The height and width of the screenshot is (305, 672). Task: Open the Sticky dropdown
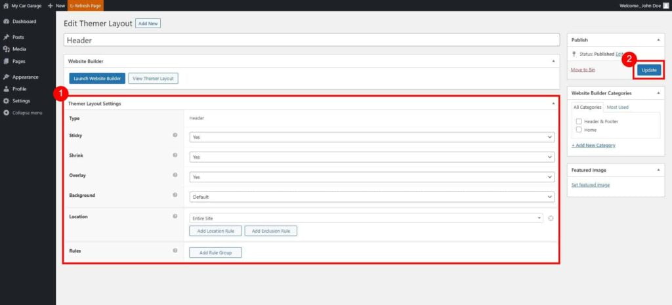371,137
